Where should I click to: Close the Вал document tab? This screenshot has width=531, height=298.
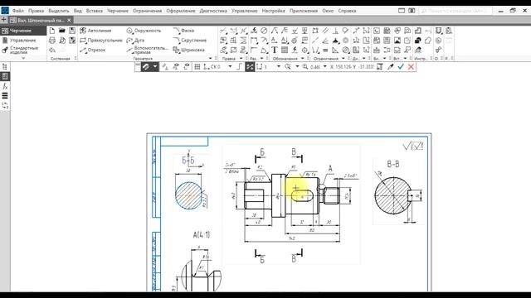click(69, 20)
